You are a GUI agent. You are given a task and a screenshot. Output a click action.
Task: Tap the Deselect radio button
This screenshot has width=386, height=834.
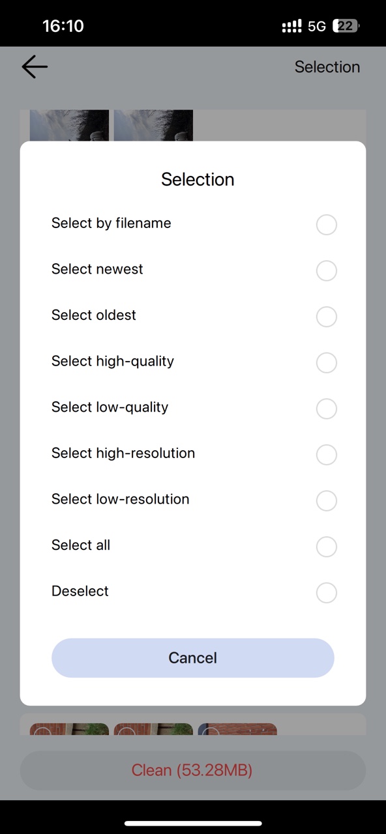tap(326, 592)
